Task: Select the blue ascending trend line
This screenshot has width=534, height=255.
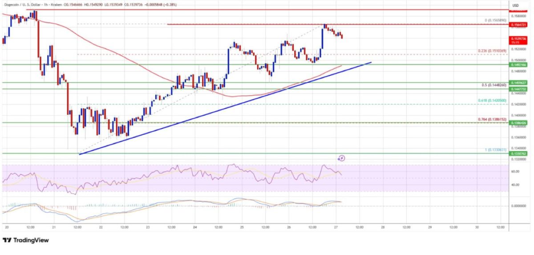Action: (222, 109)
